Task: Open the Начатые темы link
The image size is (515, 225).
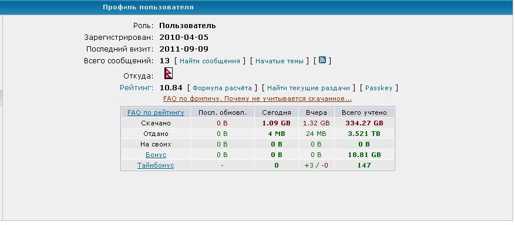Action: [x=280, y=61]
